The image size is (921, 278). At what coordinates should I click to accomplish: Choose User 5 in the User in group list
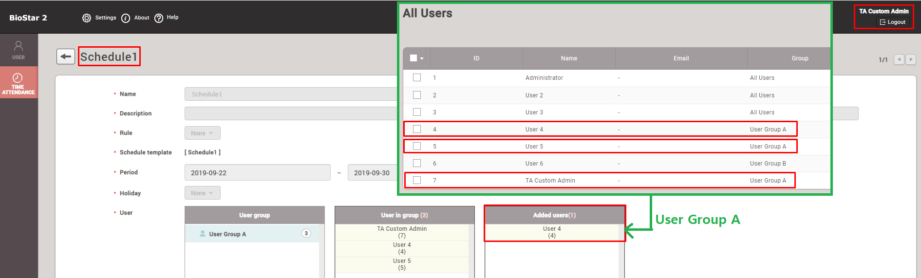pyautogui.click(x=402, y=264)
